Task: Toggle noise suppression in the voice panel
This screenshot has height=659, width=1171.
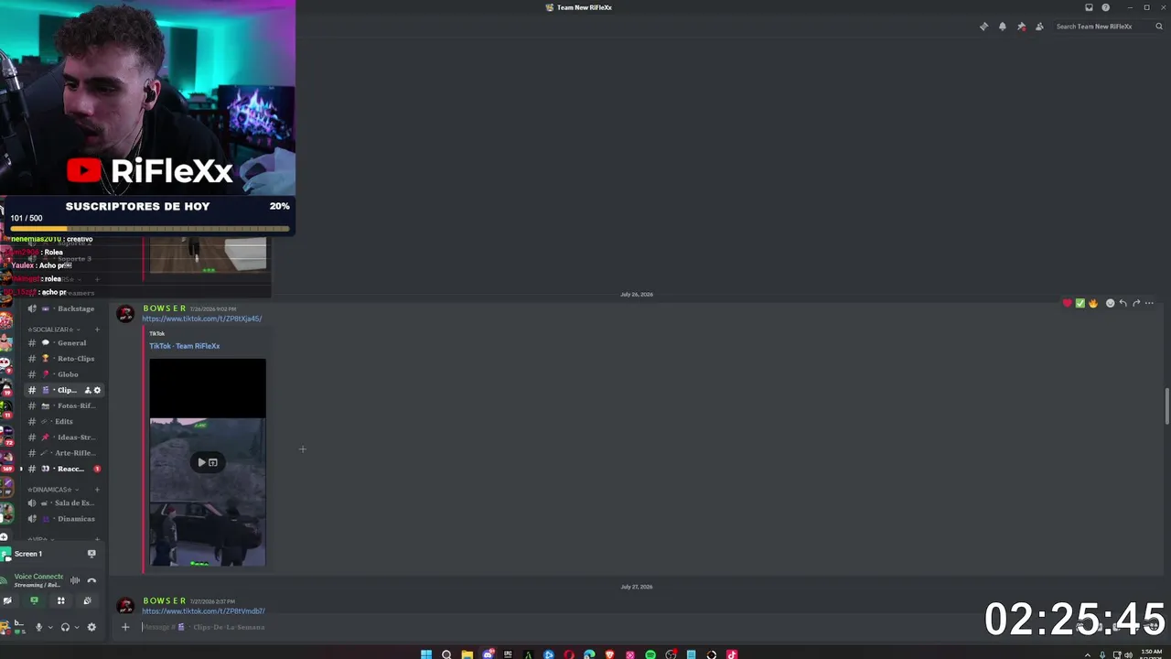Action: (x=75, y=580)
